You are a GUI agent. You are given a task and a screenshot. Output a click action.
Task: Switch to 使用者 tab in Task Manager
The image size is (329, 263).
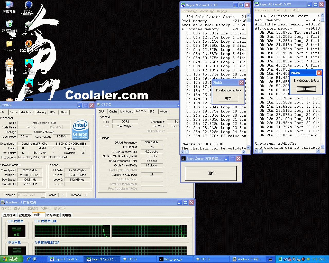(66, 215)
